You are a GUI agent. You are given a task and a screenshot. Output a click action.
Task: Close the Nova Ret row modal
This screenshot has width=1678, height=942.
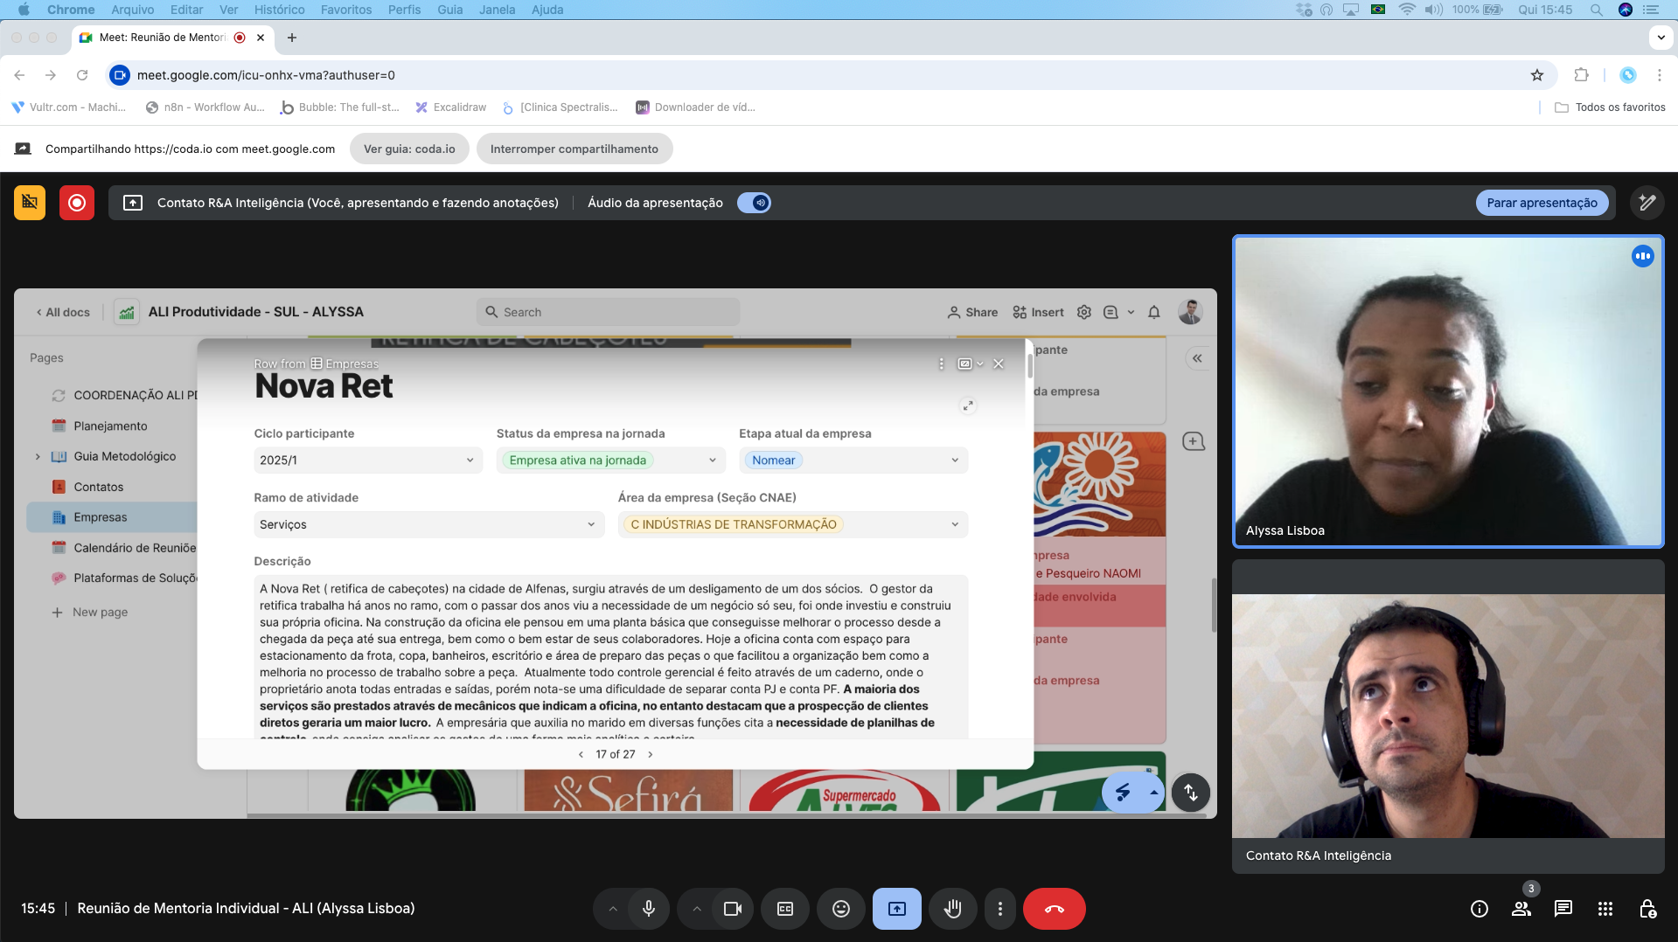[999, 364]
